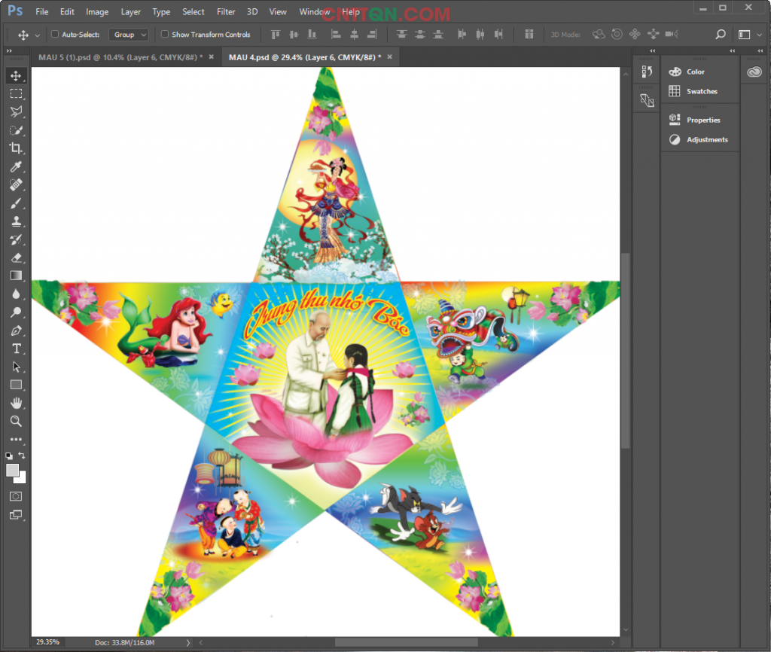The image size is (771, 652).
Task: Select the Blur tool
Action: (x=16, y=294)
